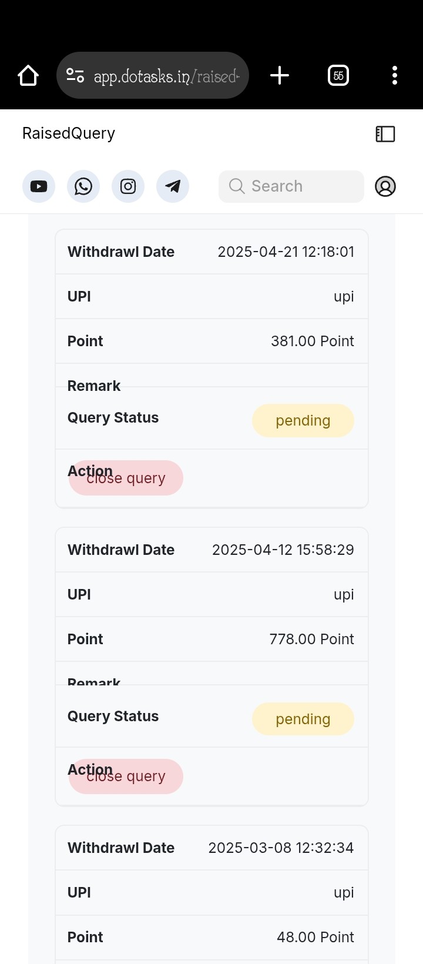Tap the browser home icon

[28, 75]
